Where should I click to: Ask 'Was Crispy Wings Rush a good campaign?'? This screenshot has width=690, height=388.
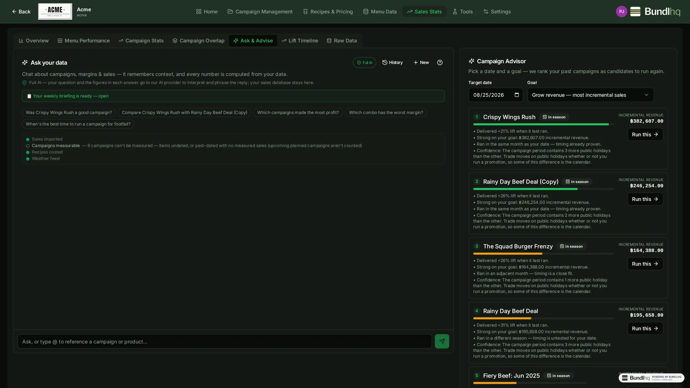point(69,112)
